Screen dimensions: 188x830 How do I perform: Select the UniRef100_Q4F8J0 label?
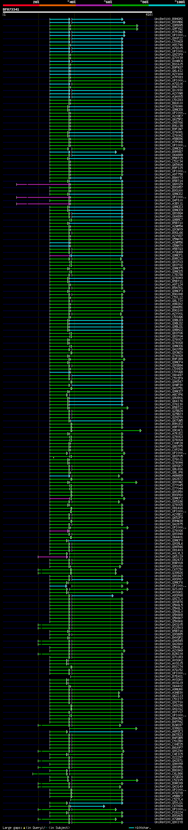pyautogui.click(x=169, y=201)
